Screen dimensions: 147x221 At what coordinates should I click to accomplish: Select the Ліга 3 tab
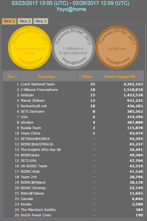tap(41, 21)
